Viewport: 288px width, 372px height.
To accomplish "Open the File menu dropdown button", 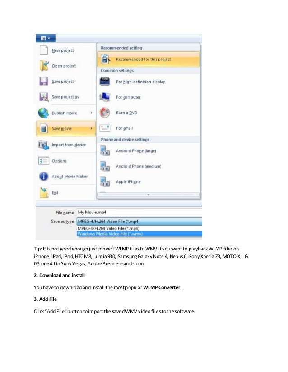I will 46,38.
